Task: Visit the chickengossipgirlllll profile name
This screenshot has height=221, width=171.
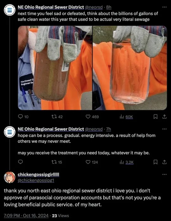Action: pos(38,175)
